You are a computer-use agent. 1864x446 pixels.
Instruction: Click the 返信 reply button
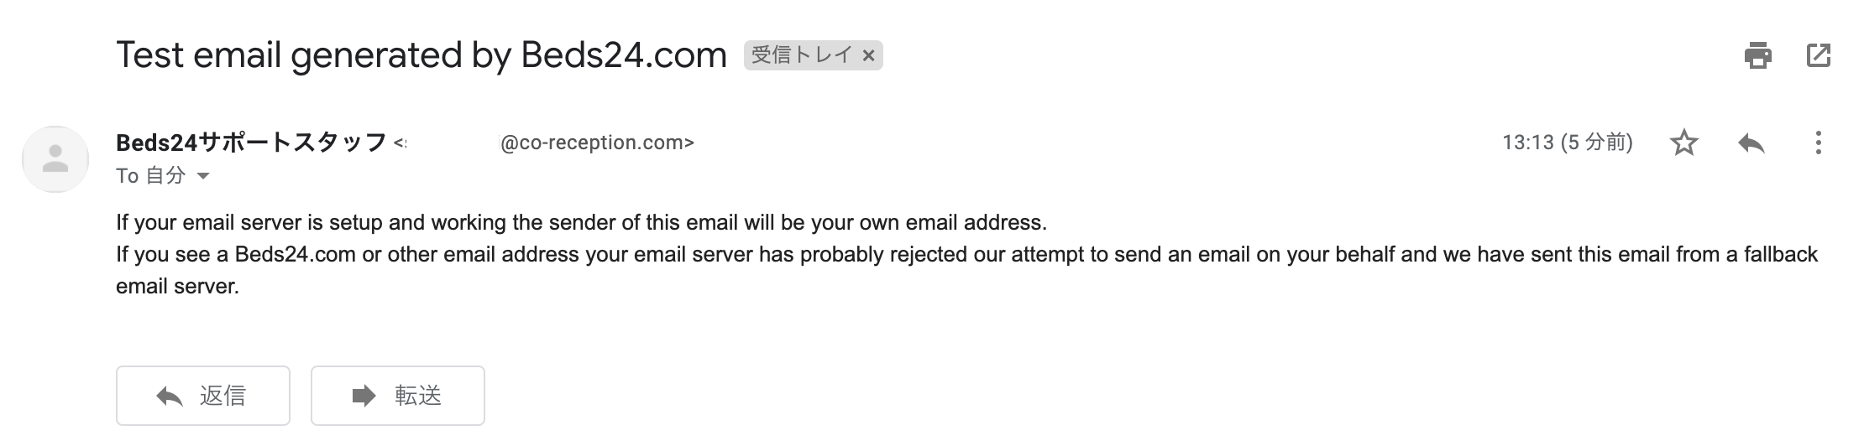[x=203, y=396]
